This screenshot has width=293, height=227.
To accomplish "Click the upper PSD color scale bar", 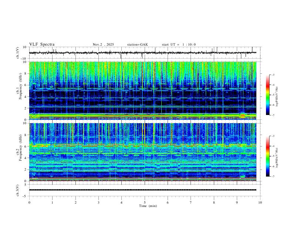I will click(x=267, y=95).
